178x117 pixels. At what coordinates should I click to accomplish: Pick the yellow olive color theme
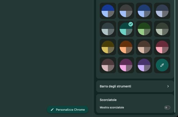[108, 47]
